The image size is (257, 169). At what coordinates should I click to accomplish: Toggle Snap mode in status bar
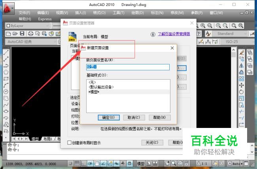pyautogui.click(x=70, y=163)
